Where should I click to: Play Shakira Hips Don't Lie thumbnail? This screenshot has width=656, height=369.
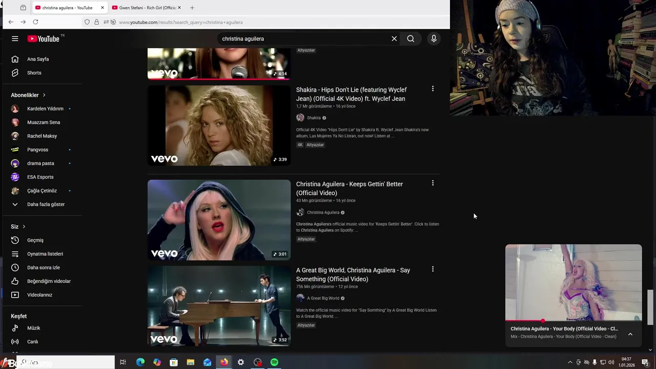[219, 126]
